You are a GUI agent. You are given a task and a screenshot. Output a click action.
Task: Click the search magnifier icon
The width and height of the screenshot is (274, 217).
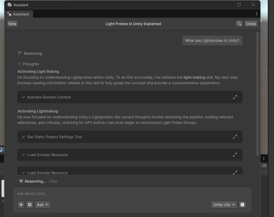click(239, 24)
